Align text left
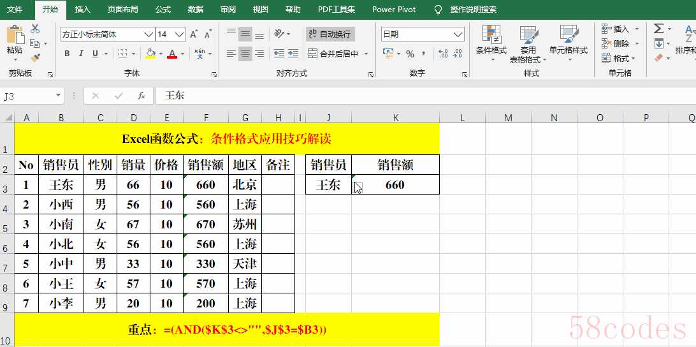The width and height of the screenshot is (696, 347). coord(231,54)
